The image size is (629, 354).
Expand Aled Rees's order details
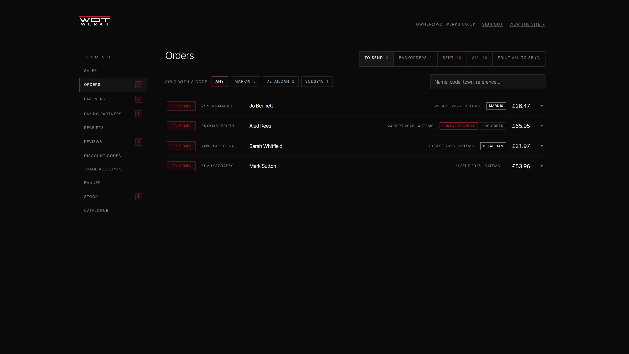point(542,126)
